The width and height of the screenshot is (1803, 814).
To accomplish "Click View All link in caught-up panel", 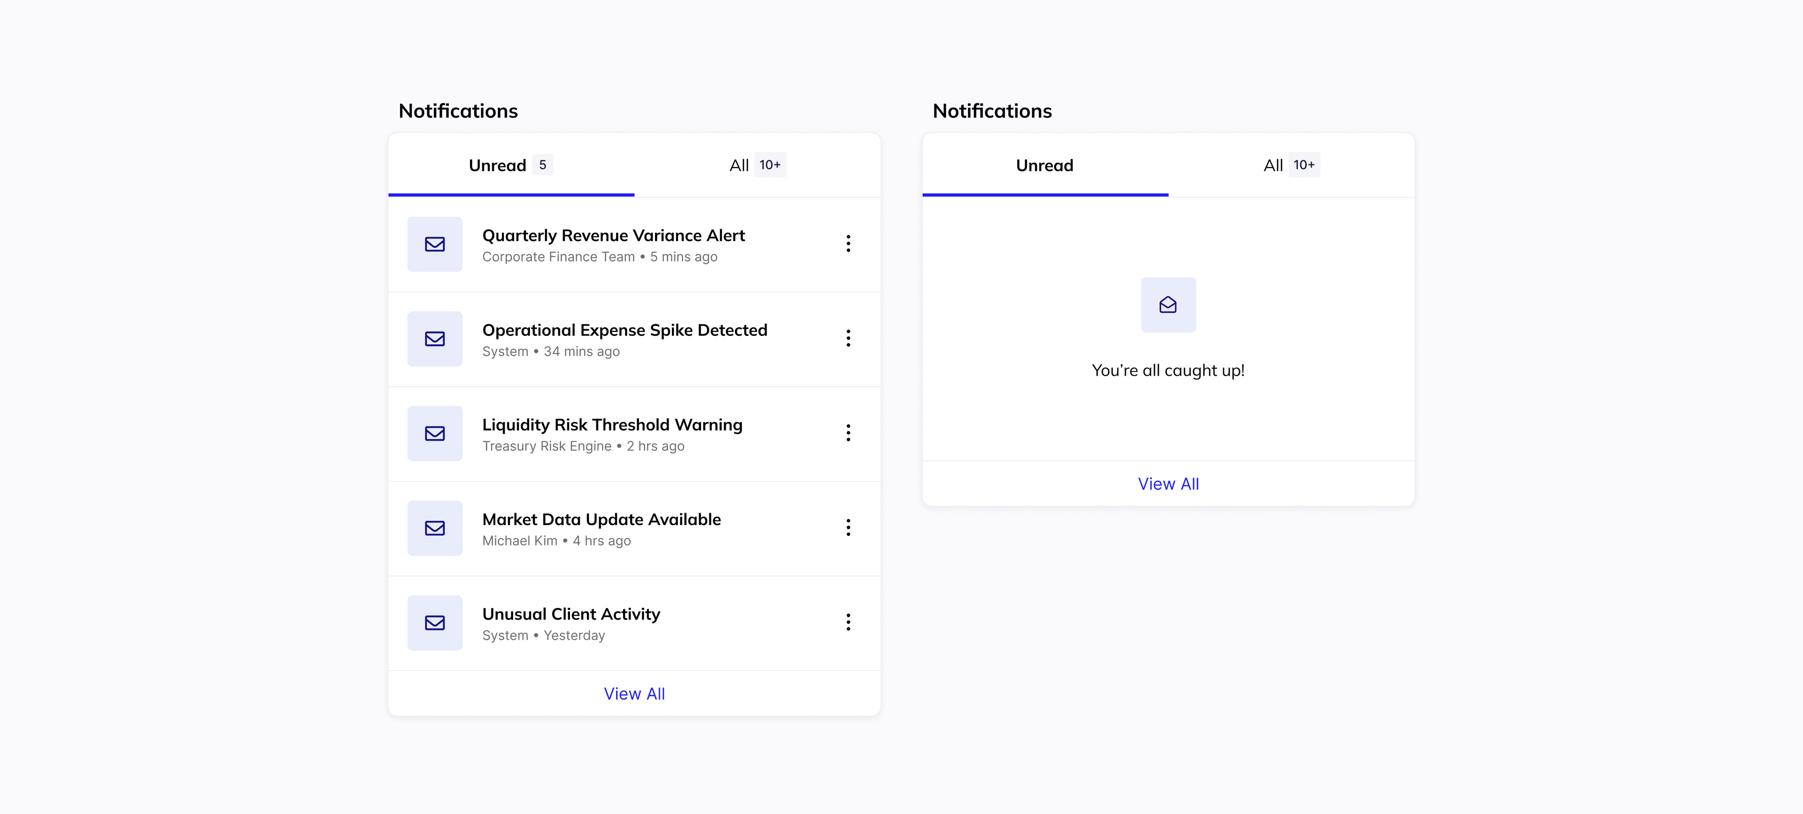I will pos(1167,484).
